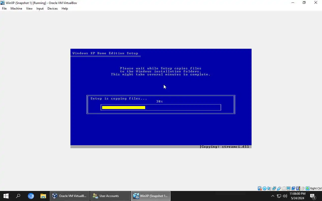Open the volume speaker tray icon

coord(285,196)
